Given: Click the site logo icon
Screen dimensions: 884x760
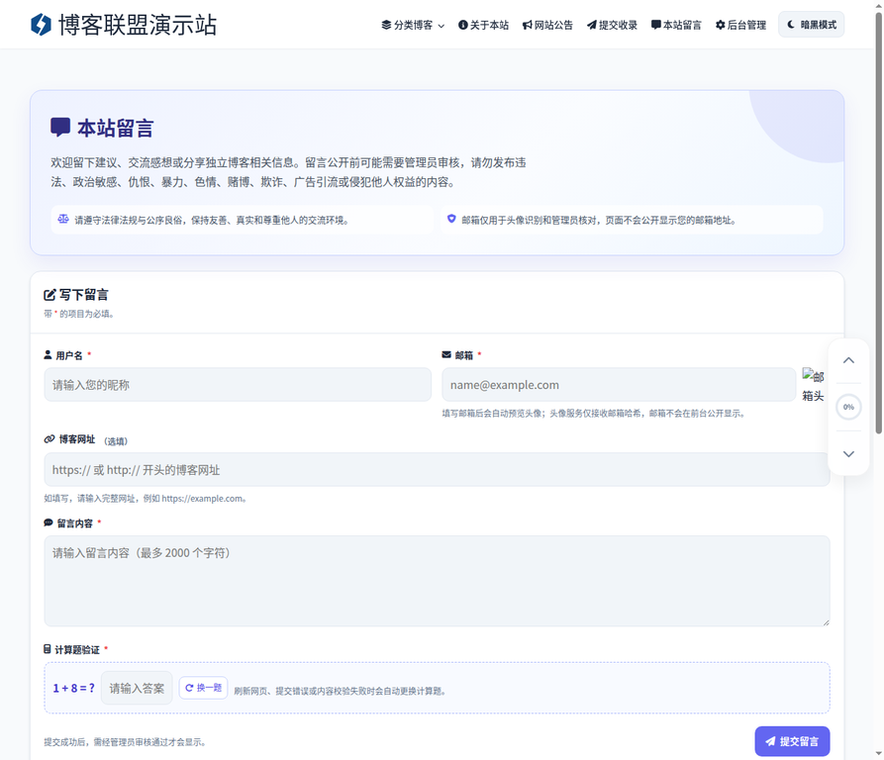Looking at the screenshot, I should [41, 24].
